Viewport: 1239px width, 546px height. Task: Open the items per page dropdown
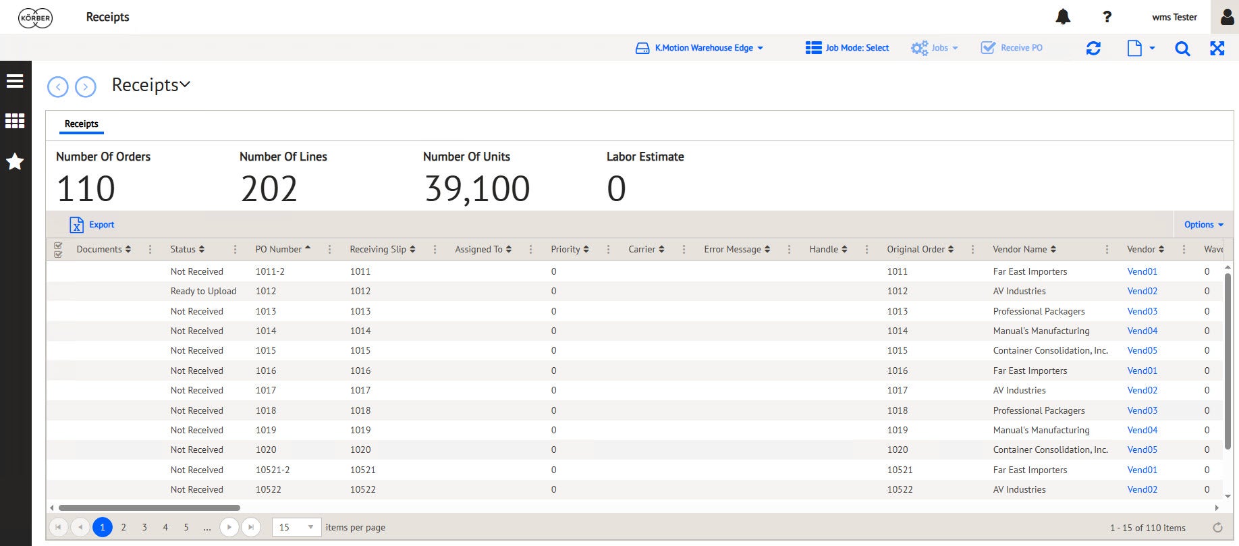[x=296, y=527]
